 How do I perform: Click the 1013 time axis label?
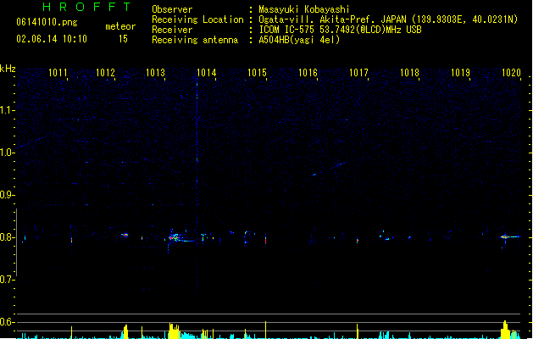pyautogui.click(x=155, y=73)
